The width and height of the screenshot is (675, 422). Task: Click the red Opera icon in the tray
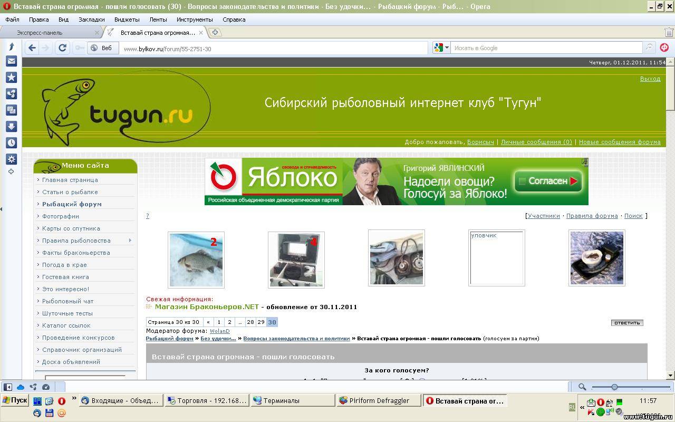600,402
